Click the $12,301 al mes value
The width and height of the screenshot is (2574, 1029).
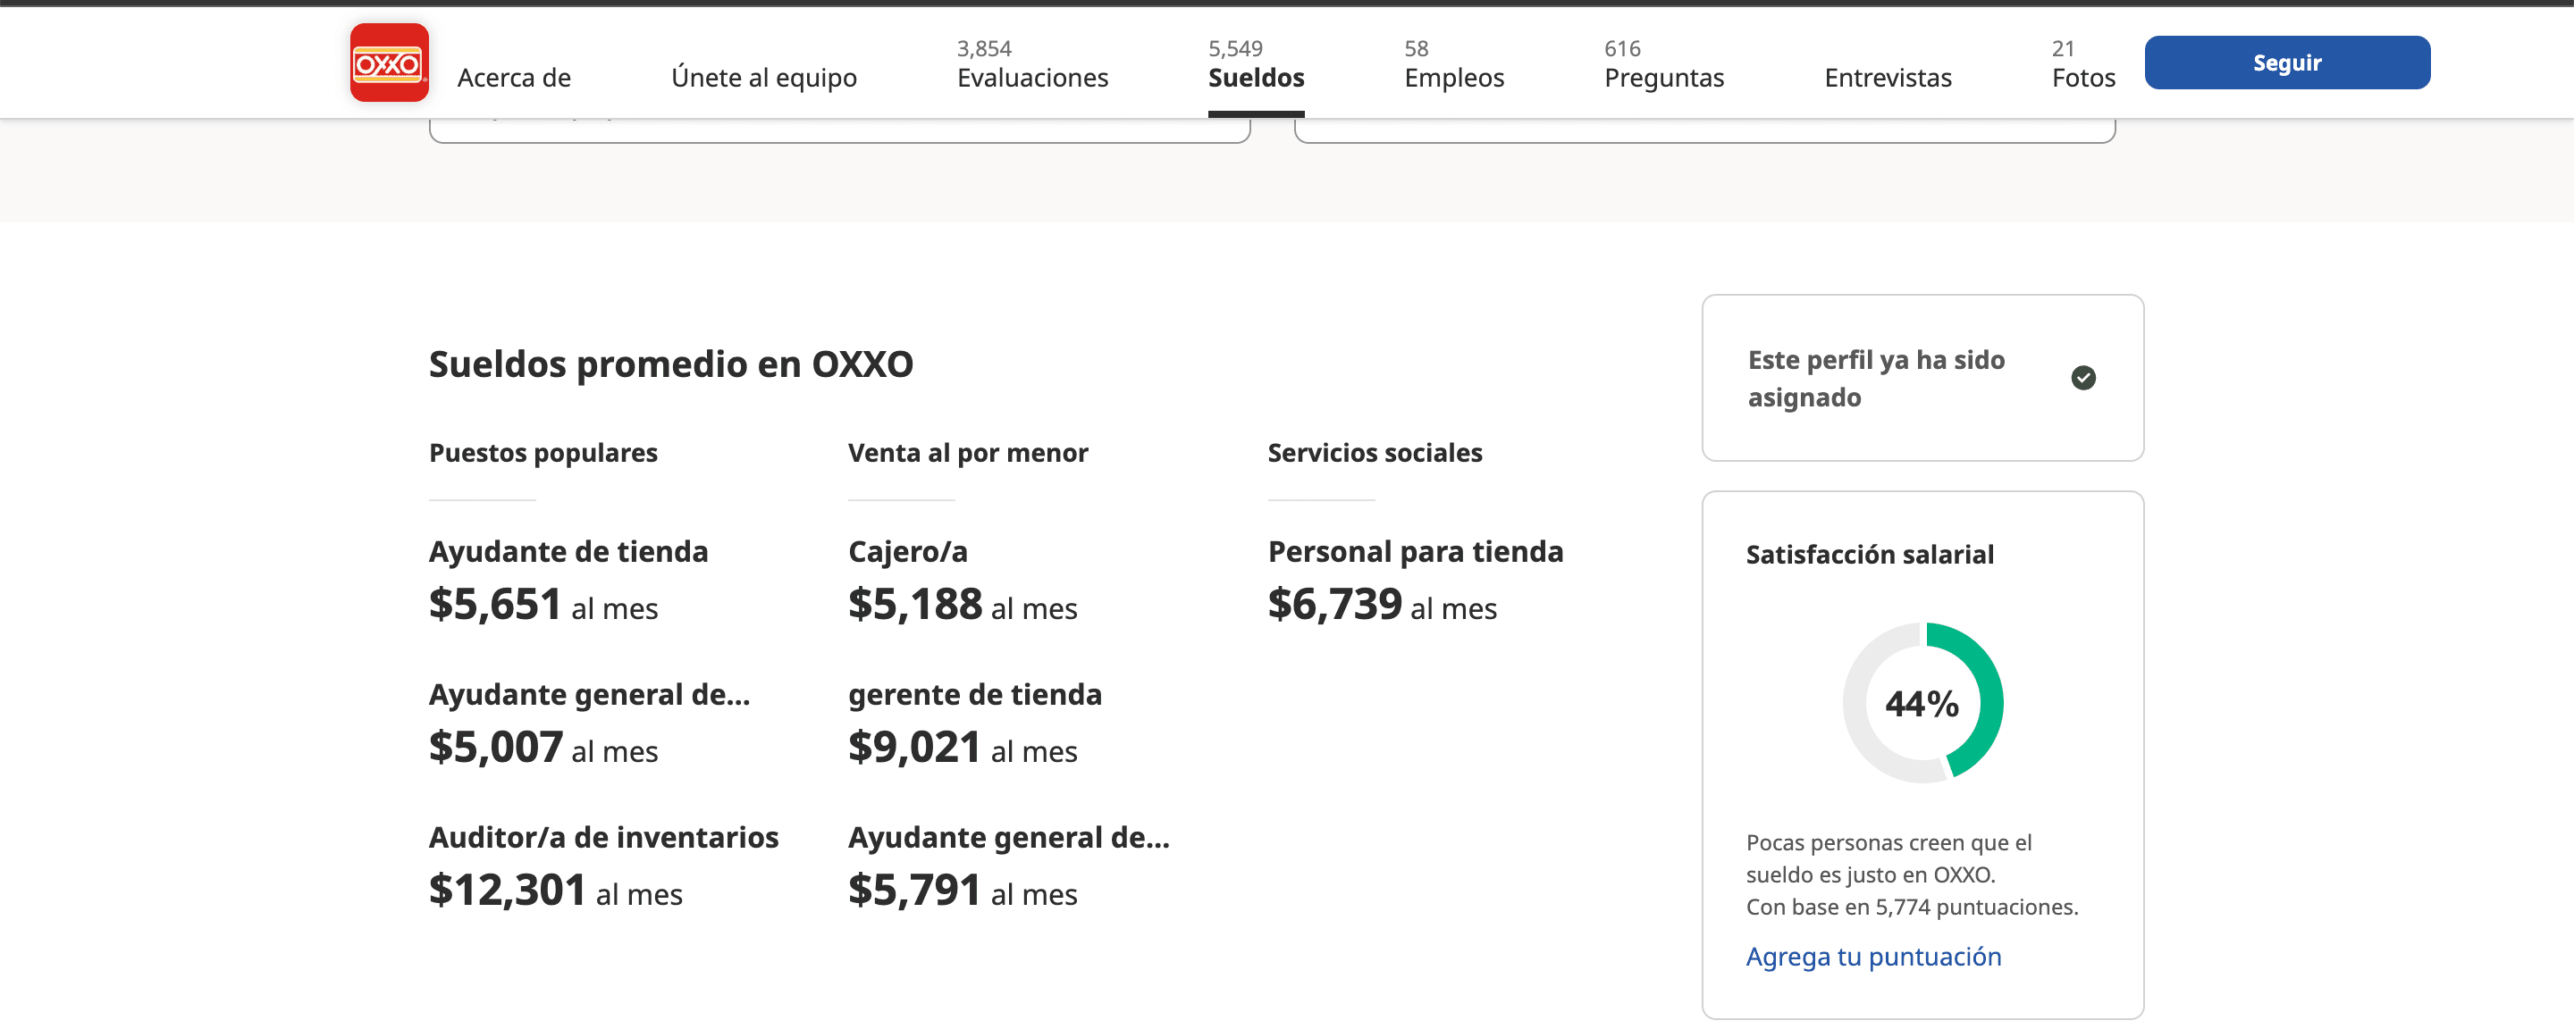[556, 891]
